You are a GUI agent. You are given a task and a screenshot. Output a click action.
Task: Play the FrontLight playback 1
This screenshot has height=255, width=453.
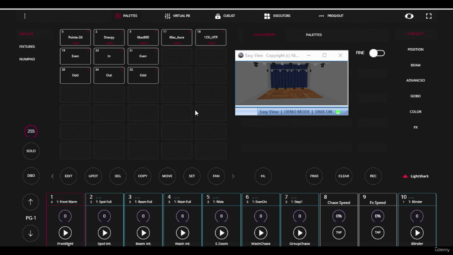(65, 233)
